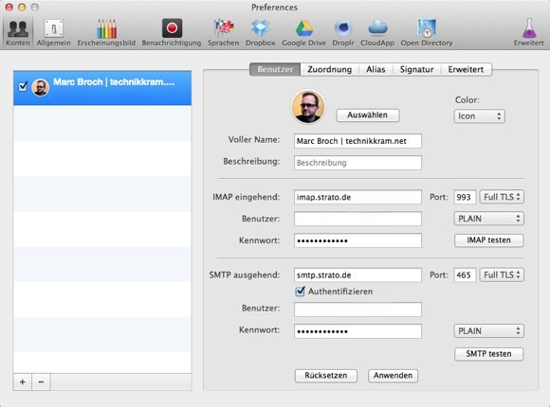The height and width of the screenshot is (407, 550).
Task: Open the Color Icon dropdown
Action: click(479, 116)
